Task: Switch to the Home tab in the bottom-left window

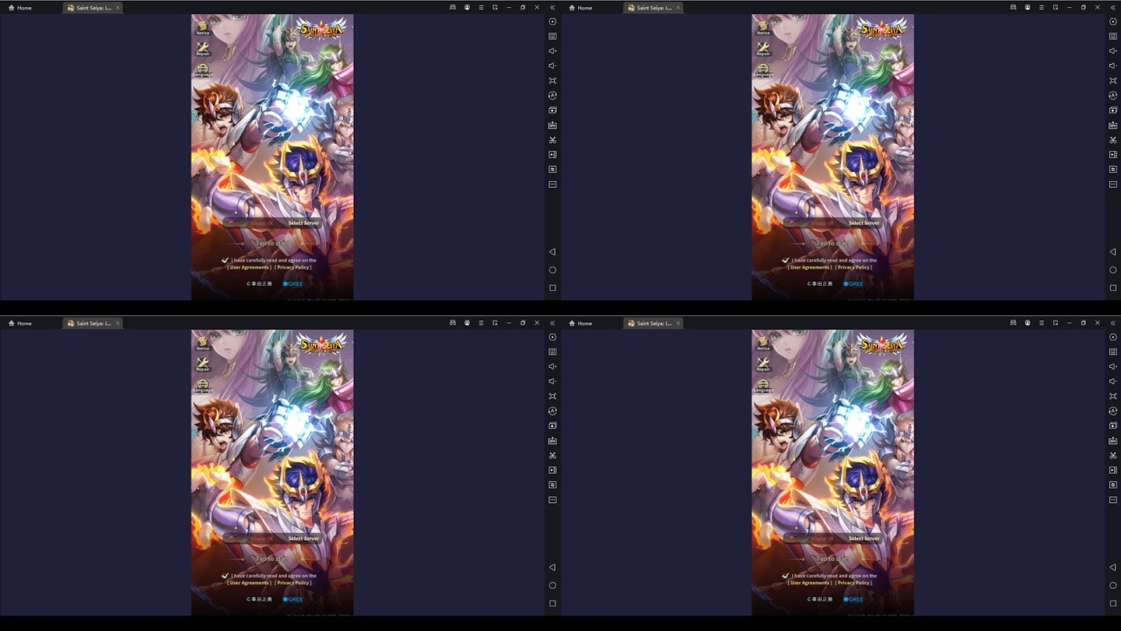Action: tap(20, 323)
